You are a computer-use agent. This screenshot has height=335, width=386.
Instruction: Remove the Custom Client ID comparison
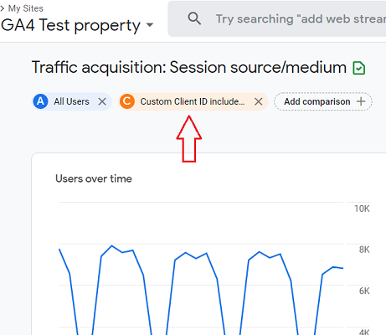pos(259,101)
